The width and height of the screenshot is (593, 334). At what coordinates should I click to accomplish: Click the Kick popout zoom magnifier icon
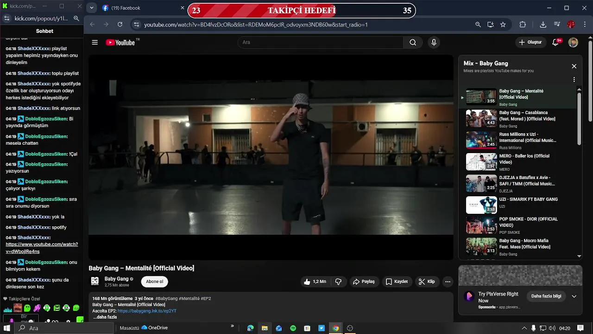point(76,19)
